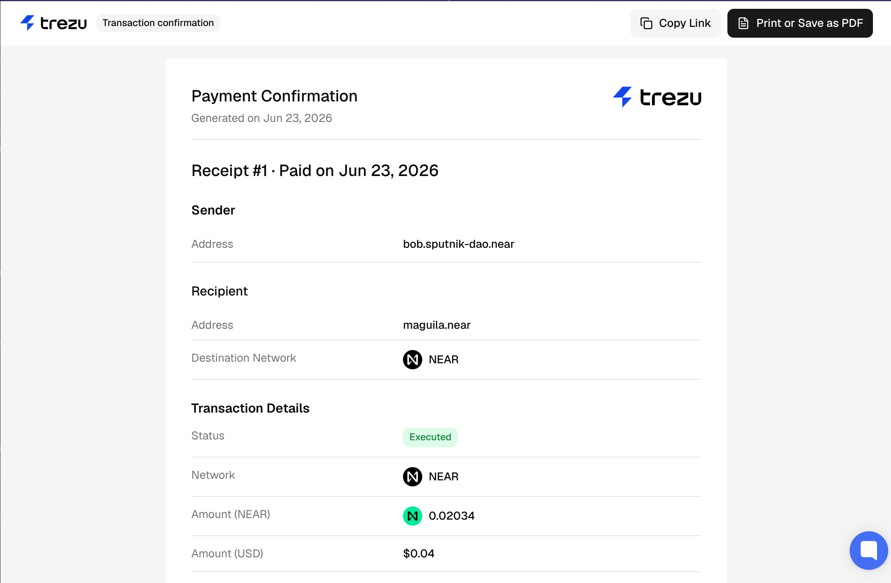Click NEAR text in Destination Network row
The image size is (891, 583).
coord(443,360)
